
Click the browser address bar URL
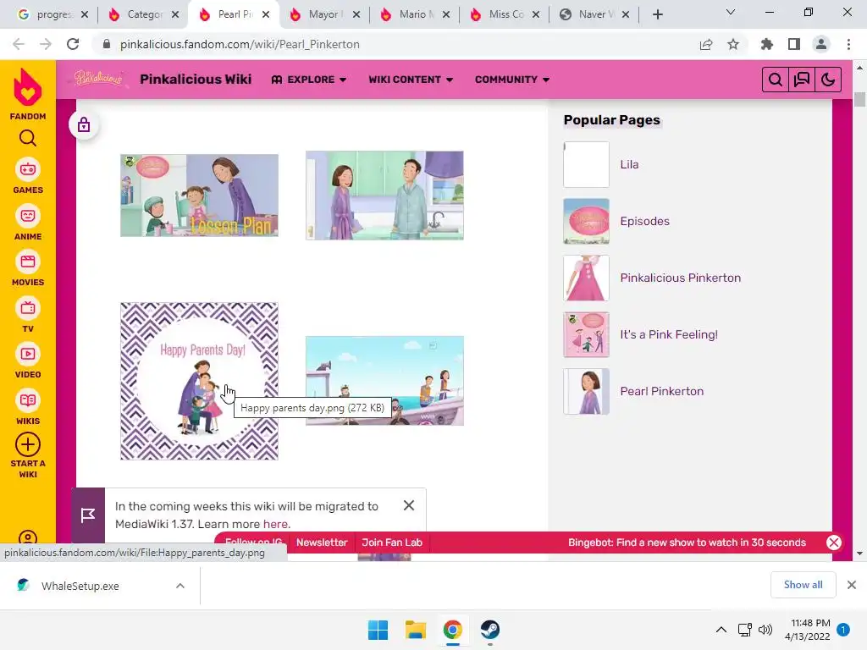point(240,44)
